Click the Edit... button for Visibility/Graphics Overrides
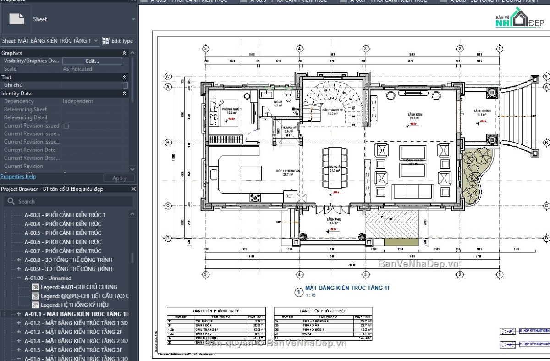The image size is (550, 361). [92, 61]
